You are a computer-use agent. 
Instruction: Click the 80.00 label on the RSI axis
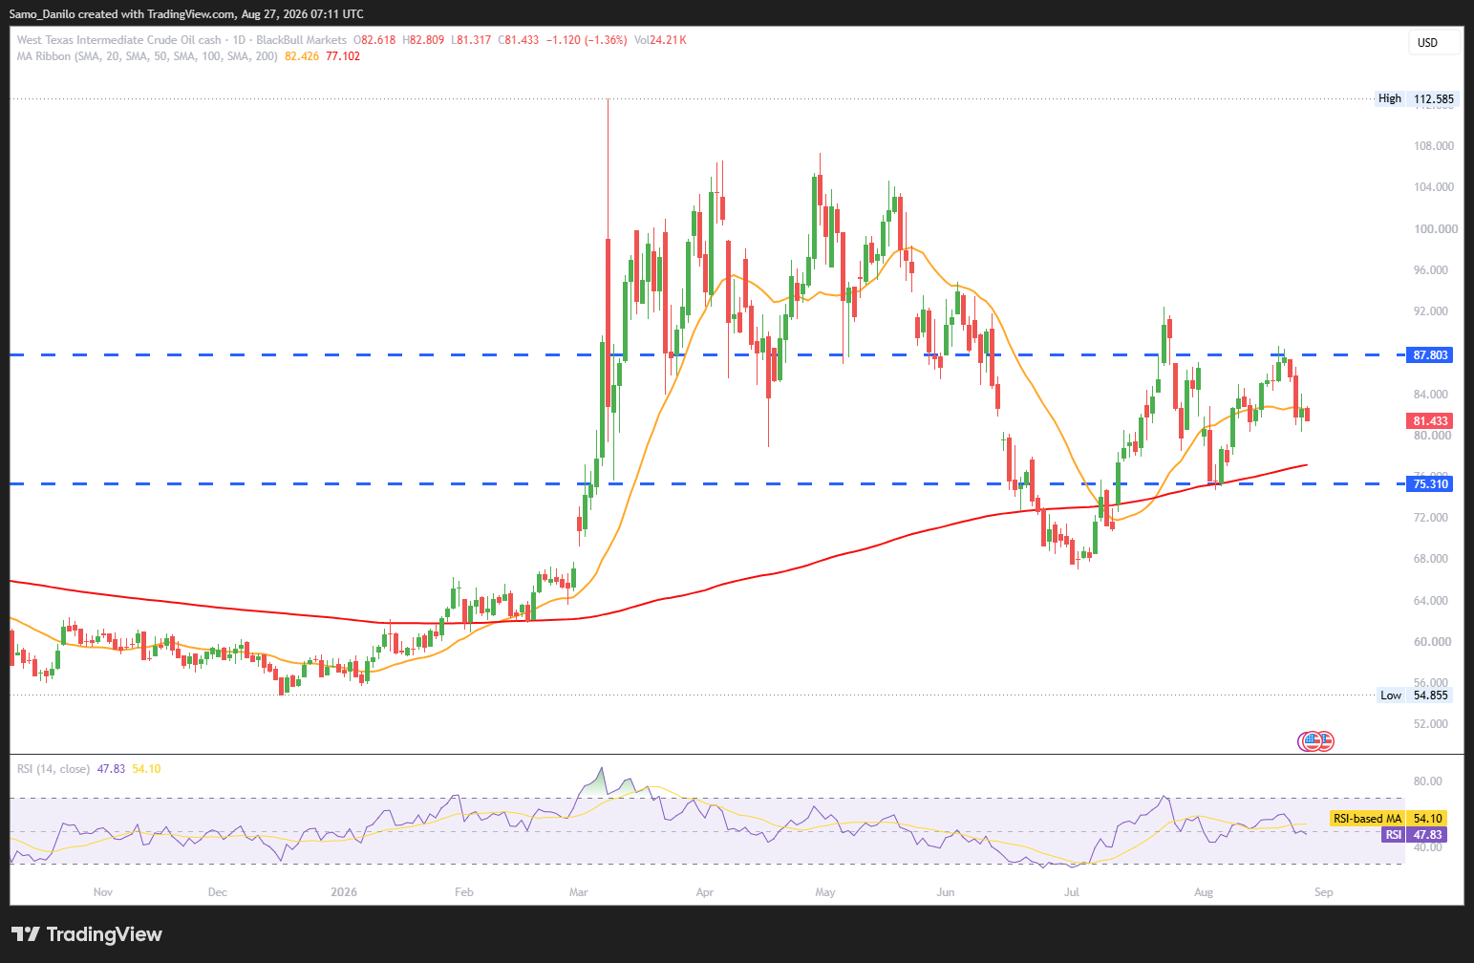(1427, 781)
